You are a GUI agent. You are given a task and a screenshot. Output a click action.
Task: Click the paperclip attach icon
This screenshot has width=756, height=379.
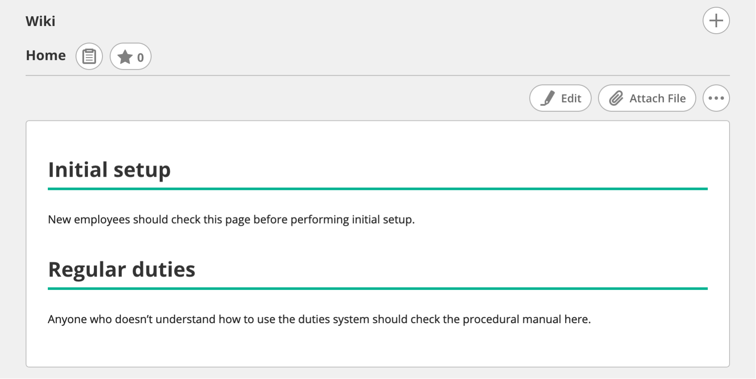pyautogui.click(x=616, y=98)
